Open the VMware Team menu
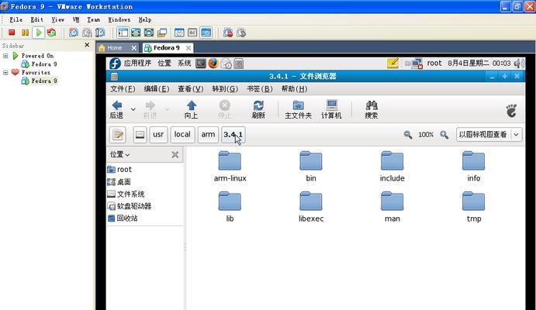The image size is (536, 310). [x=93, y=19]
